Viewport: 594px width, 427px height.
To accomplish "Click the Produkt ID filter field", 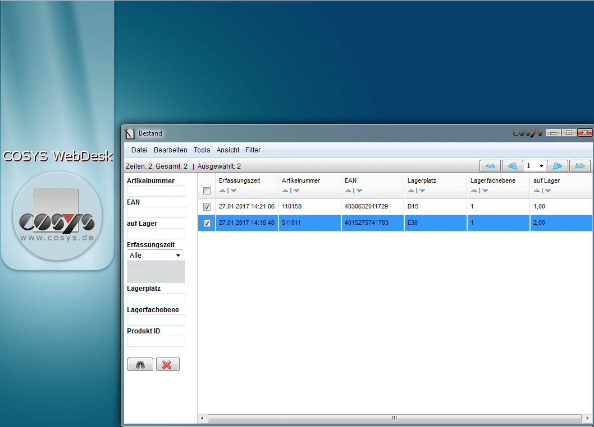I will click(156, 341).
